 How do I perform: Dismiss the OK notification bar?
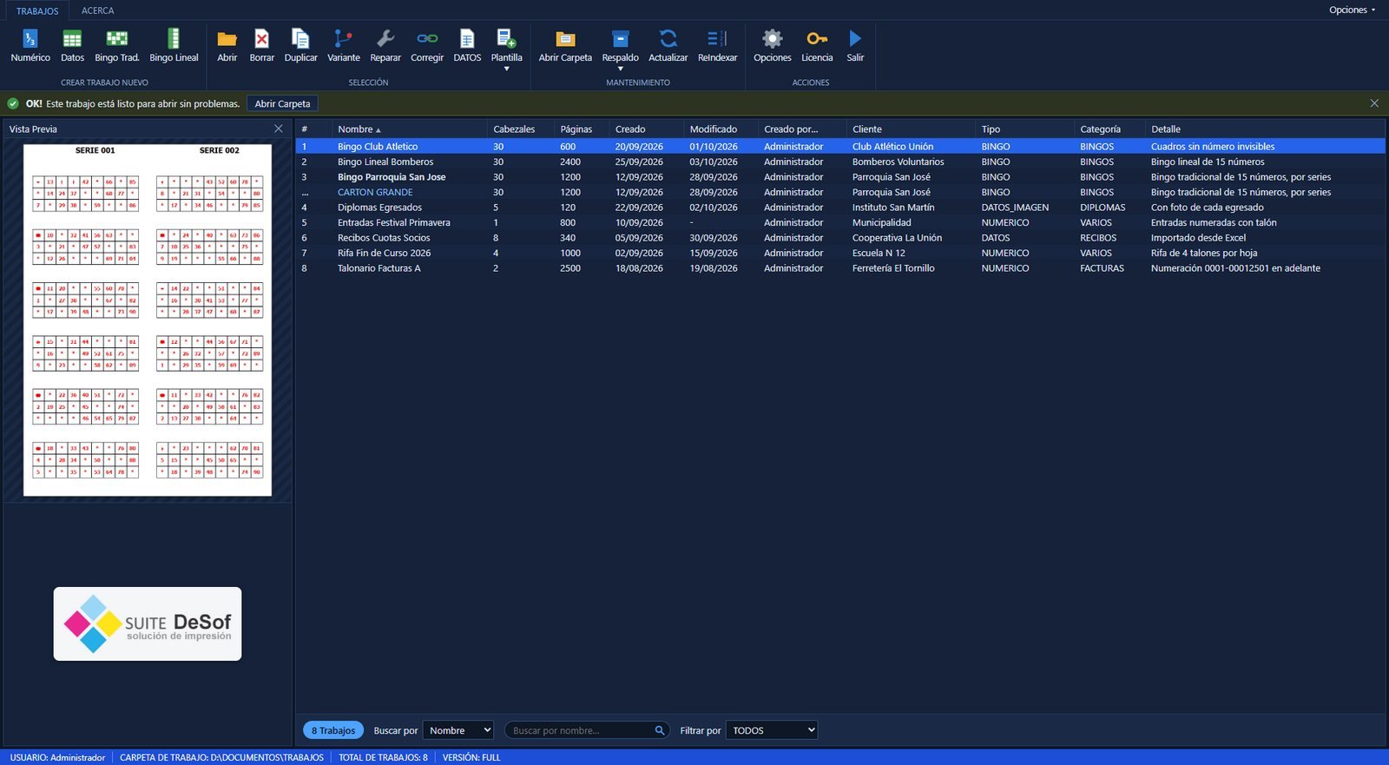coord(1374,103)
